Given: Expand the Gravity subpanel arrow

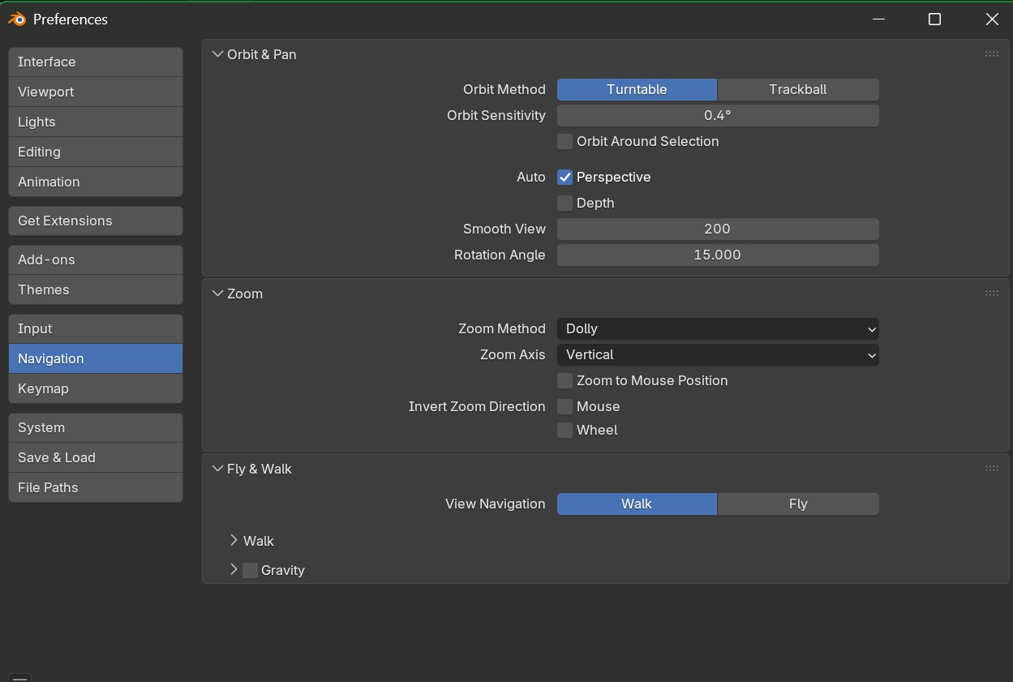Looking at the screenshot, I should pos(234,569).
